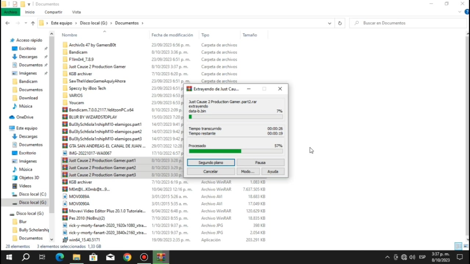Click the Segundo plano button
The width and height of the screenshot is (470, 264).
(x=211, y=162)
